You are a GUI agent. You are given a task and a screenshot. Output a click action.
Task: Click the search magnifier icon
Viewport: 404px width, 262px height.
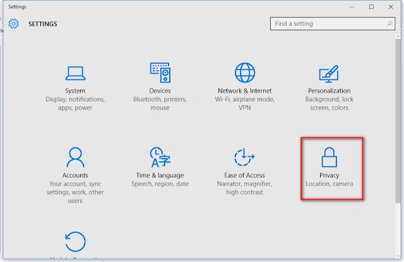point(389,24)
